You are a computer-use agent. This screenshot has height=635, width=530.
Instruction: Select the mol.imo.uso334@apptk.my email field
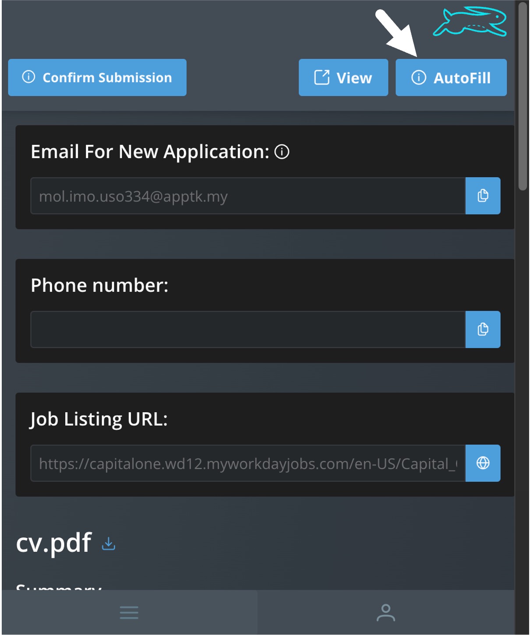coord(248,196)
